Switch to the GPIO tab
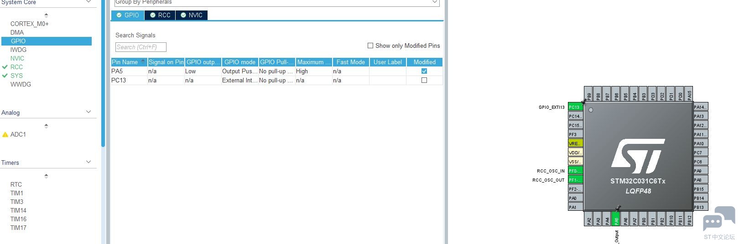 click(128, 15)
